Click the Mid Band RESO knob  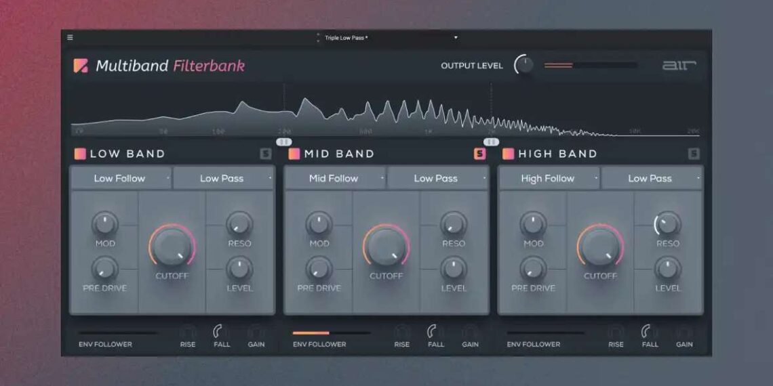coord(454,224)
